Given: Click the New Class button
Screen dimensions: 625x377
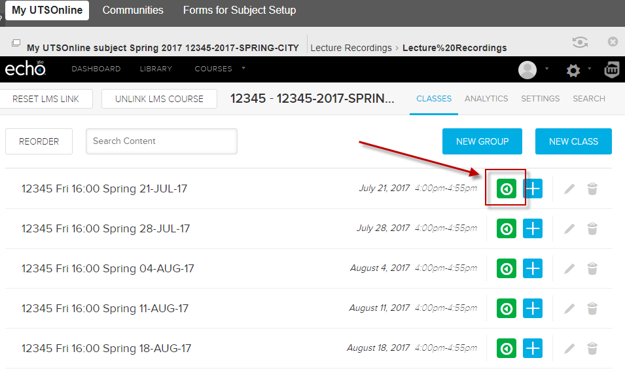Looking at the screenshot, I should pos(573,141).
